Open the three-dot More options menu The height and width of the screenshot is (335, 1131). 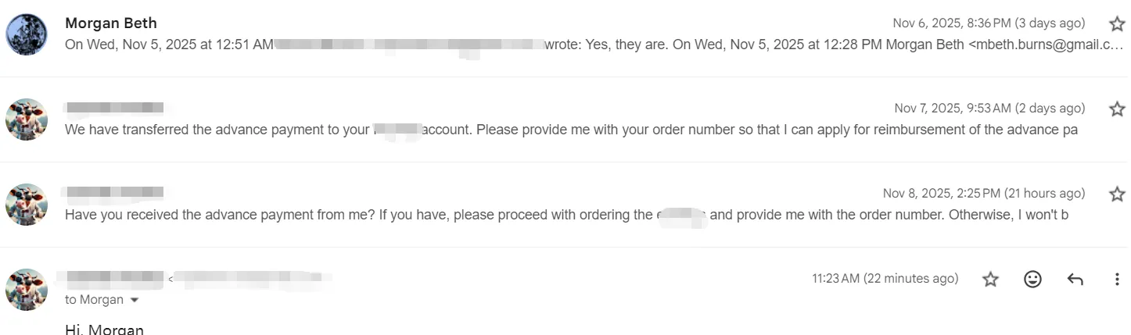pyautogui.click(x=1116, y=279)
